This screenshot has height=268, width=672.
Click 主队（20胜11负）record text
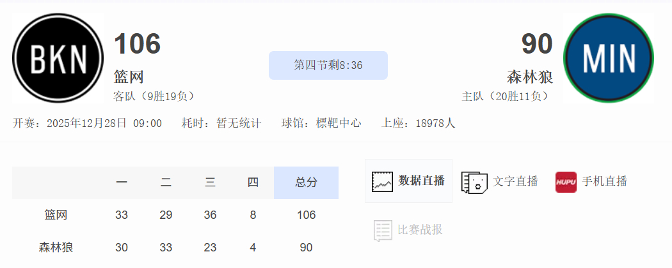(507, 96)
